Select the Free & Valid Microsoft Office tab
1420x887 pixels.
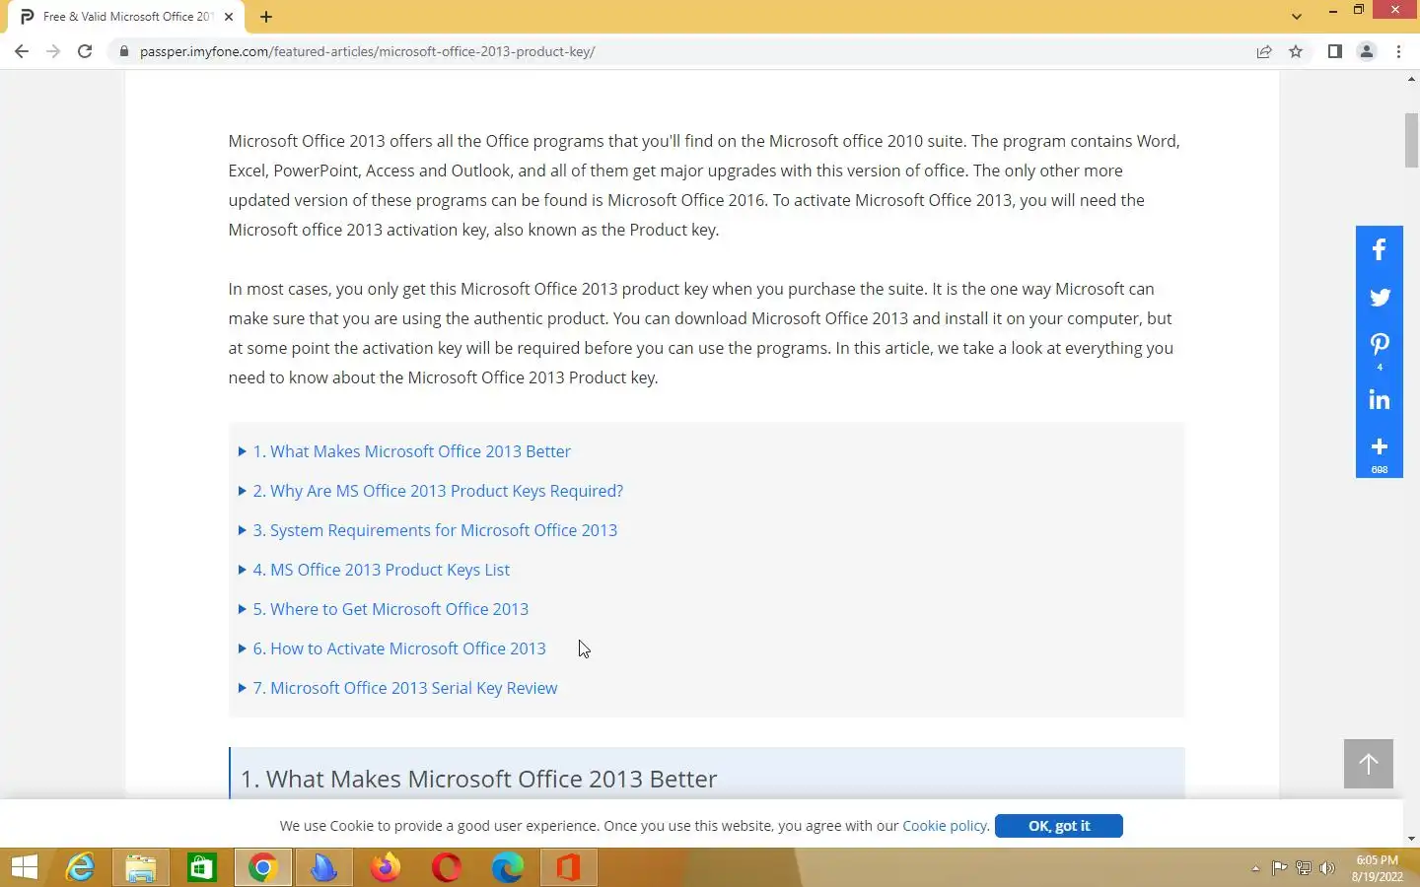pyautogui.click(x=126, y=17)
